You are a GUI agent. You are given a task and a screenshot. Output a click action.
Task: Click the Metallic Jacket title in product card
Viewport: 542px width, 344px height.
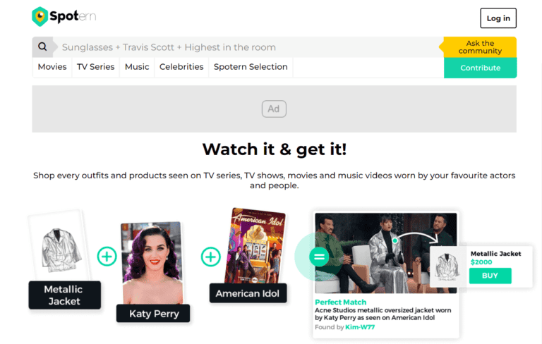(x=495, y=254)
